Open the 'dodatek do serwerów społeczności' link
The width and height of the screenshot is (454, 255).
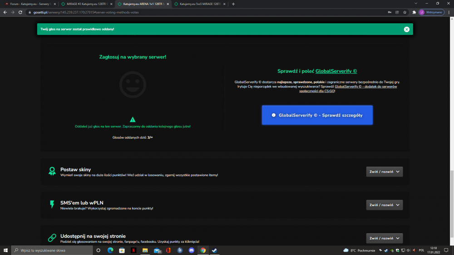(x=348, y=89)
